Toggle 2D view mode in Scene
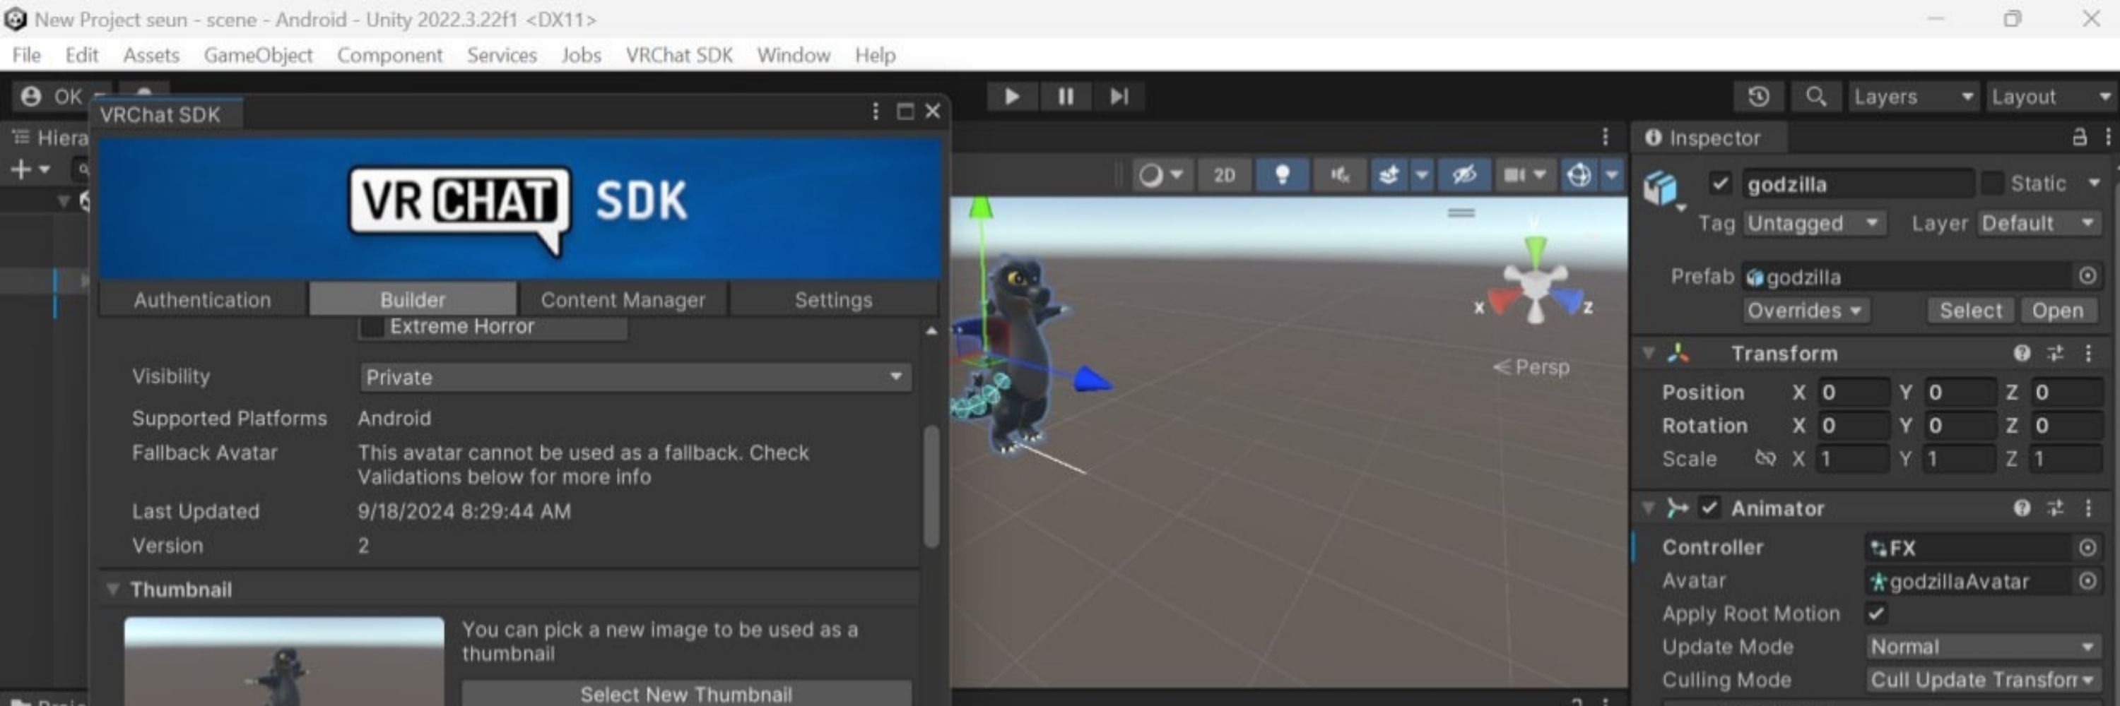This screenshot has height=706, width=2120. 1224,175
